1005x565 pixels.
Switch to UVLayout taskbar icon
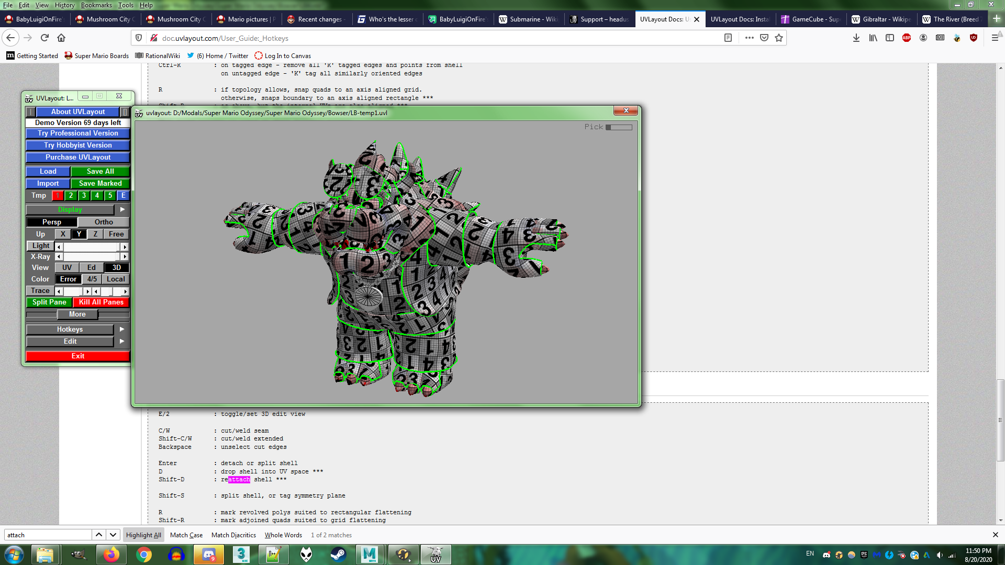tap(435, 555)
